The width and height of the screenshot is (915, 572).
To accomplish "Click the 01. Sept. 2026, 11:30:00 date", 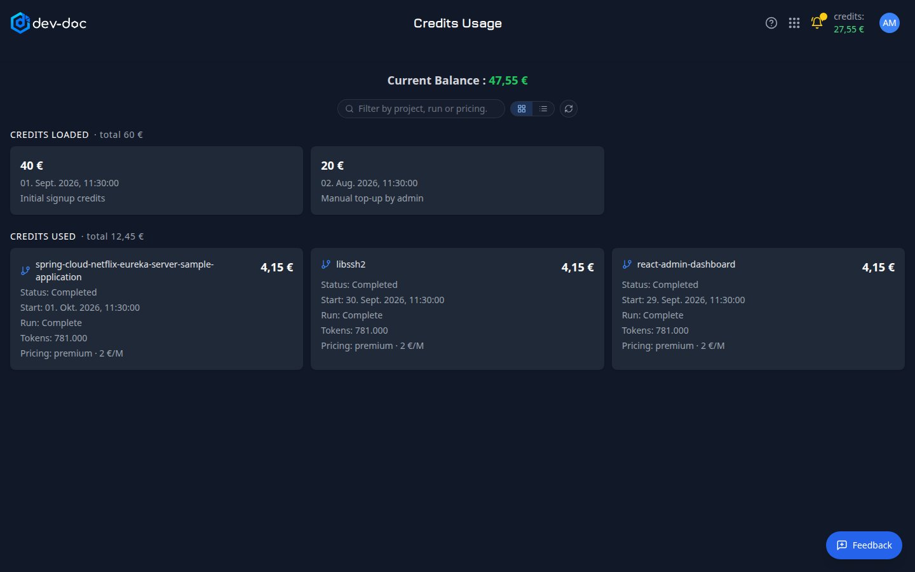I will 69,183.
